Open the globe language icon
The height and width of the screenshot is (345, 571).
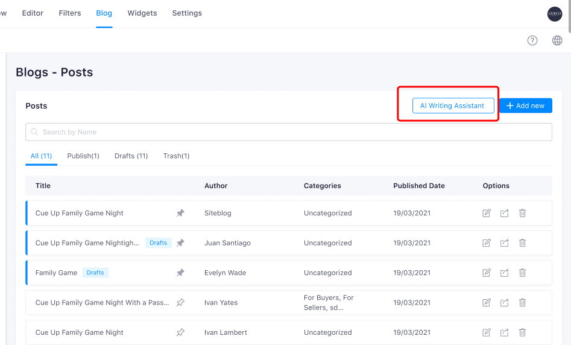coord(557,40)
